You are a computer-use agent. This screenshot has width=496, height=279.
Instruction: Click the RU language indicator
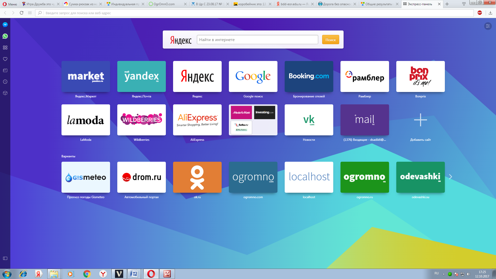[x=437, y=273]
